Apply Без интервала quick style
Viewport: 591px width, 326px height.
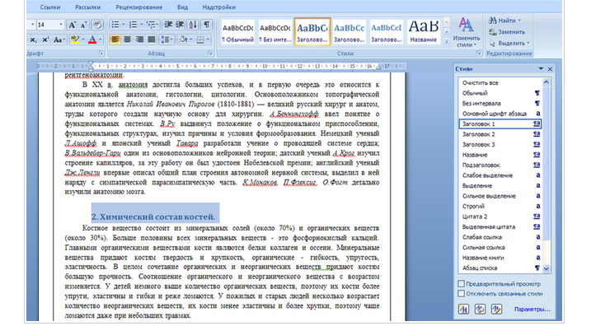[275, 31]
